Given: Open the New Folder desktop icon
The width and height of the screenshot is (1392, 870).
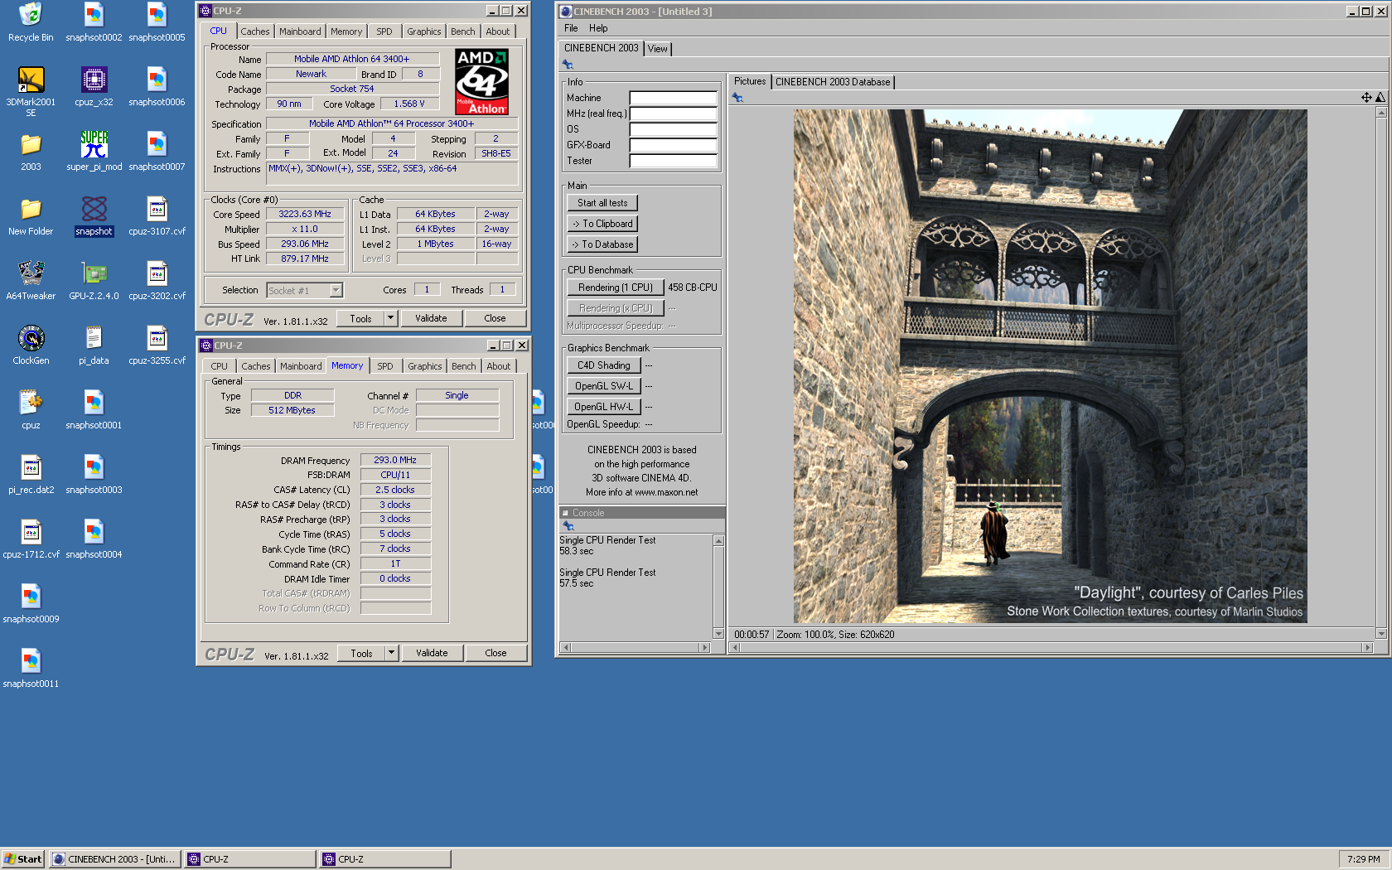Looking at the screenshot, I should [31, 216].
